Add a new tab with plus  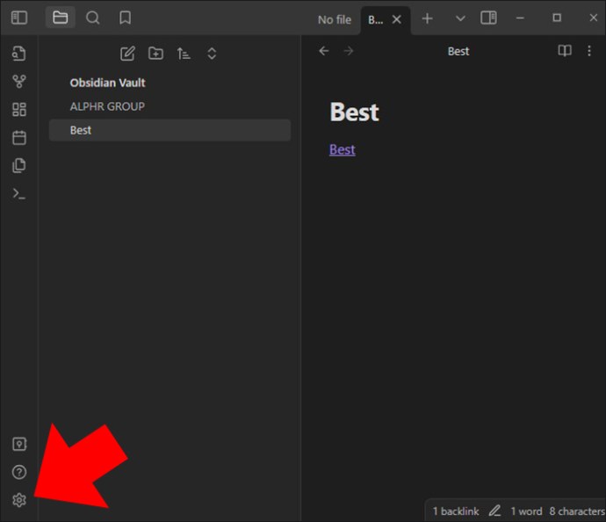tap(427, 18)
